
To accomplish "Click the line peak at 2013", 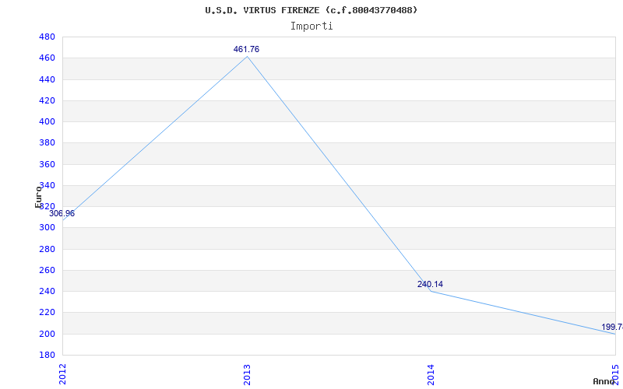I will (247, 56).
